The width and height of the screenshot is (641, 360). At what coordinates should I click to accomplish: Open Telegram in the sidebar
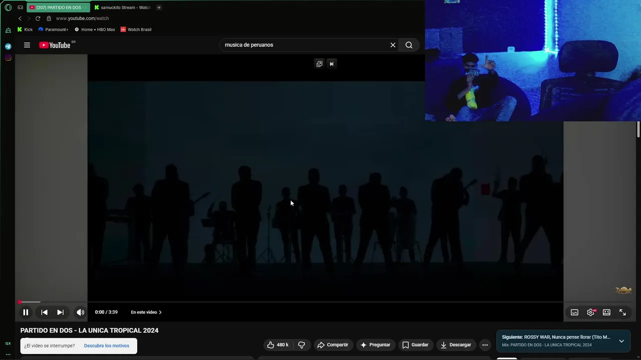click(8, 46)
